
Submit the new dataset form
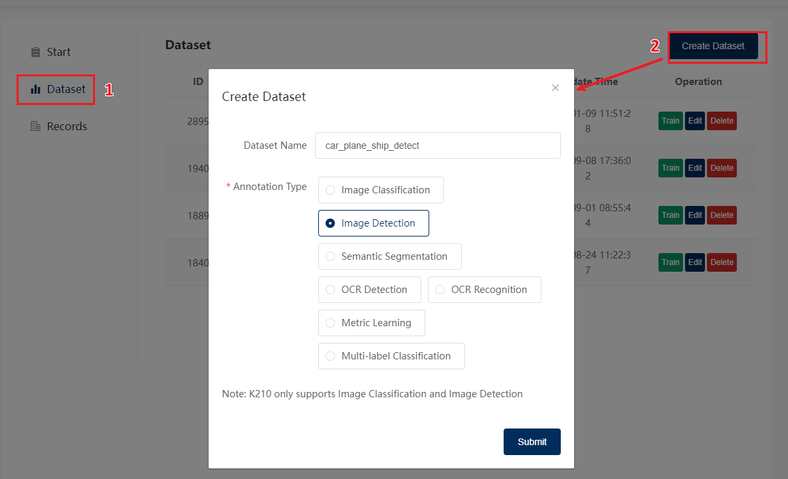pos(532,442)
